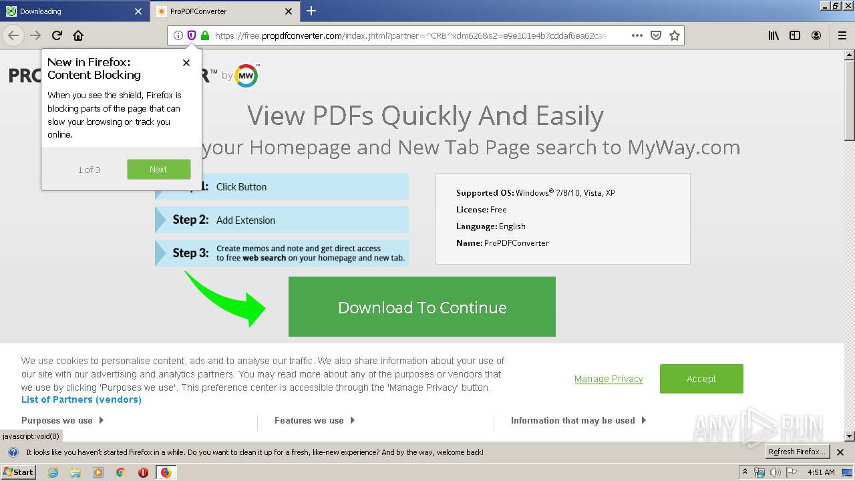Open page actions three-dot menu
The width and height of the screenshot is (855, 481).
637,35
